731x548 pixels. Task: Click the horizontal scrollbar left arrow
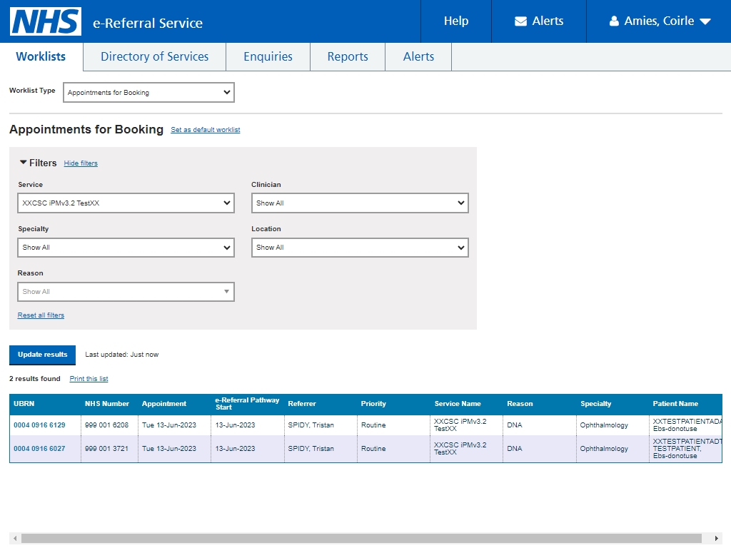click(15, 539)
